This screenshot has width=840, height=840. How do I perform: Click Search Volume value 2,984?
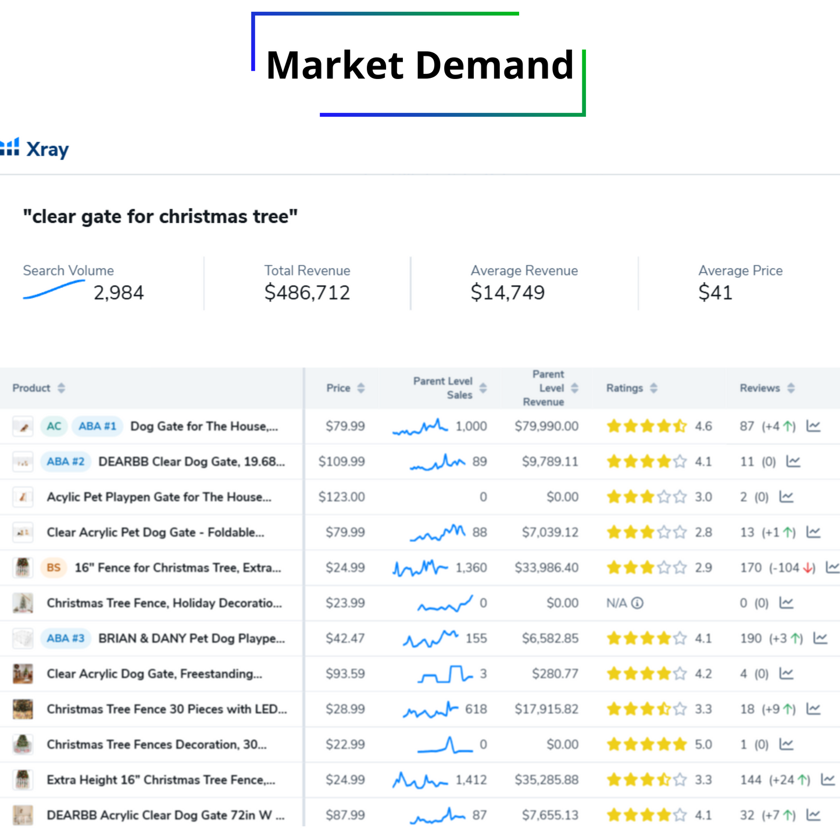tap(119, 292)
